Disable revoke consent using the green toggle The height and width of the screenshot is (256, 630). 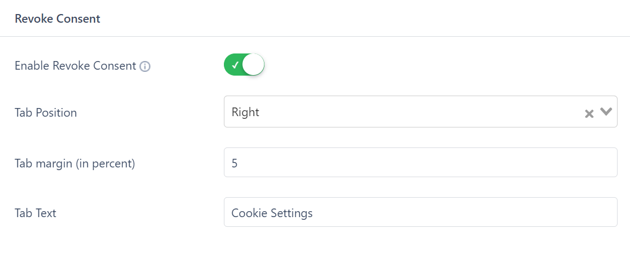244,65
